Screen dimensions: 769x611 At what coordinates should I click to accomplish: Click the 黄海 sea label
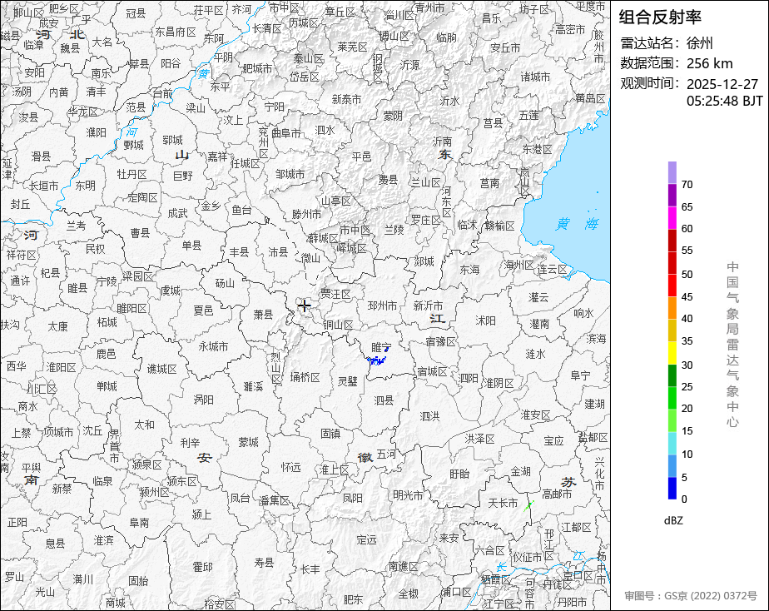[x=577, y=224]
